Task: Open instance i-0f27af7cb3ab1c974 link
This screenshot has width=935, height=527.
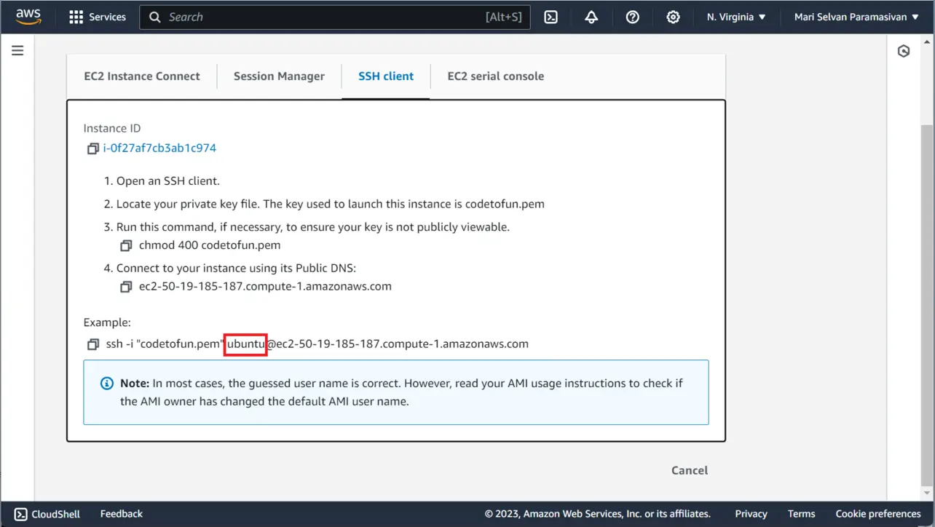Action: tap(159, 148)
